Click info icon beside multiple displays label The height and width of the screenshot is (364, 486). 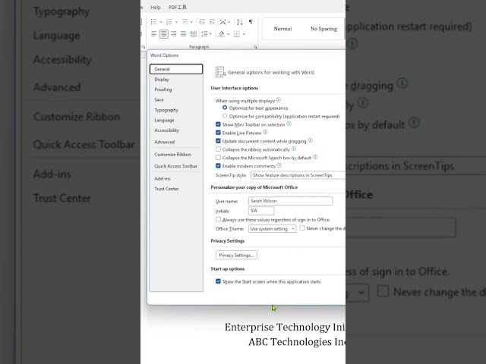tap(279, 99)
